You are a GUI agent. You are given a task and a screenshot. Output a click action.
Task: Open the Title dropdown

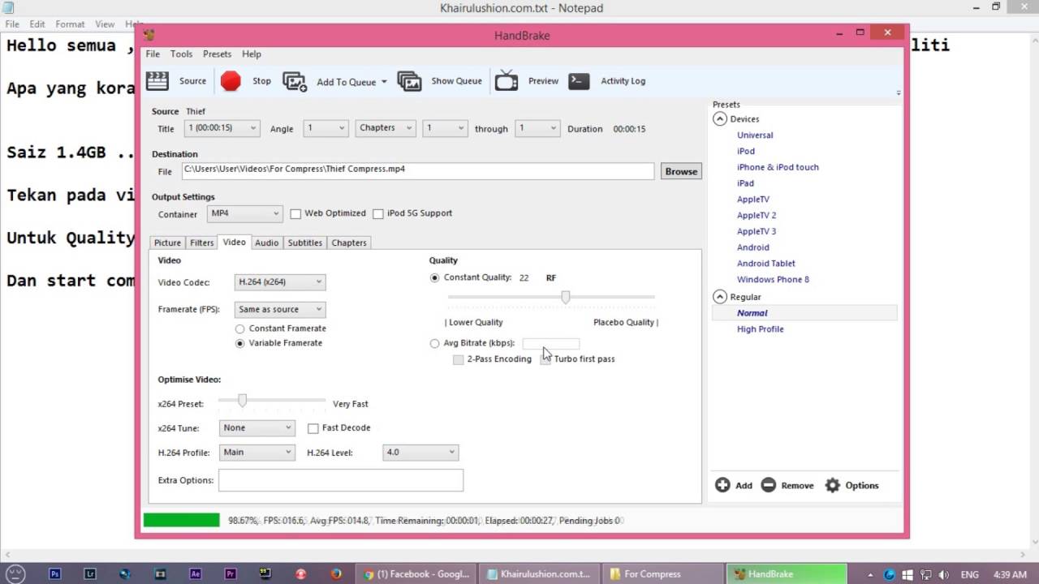[222, 128]
